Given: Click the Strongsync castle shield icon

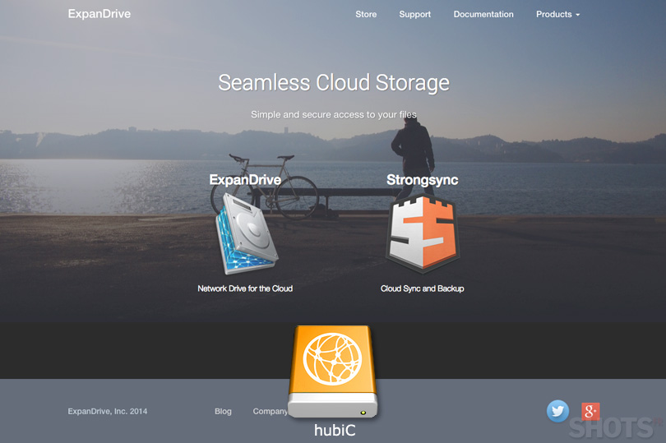Looking at the screenshot, I should click(x=422, y=233).
